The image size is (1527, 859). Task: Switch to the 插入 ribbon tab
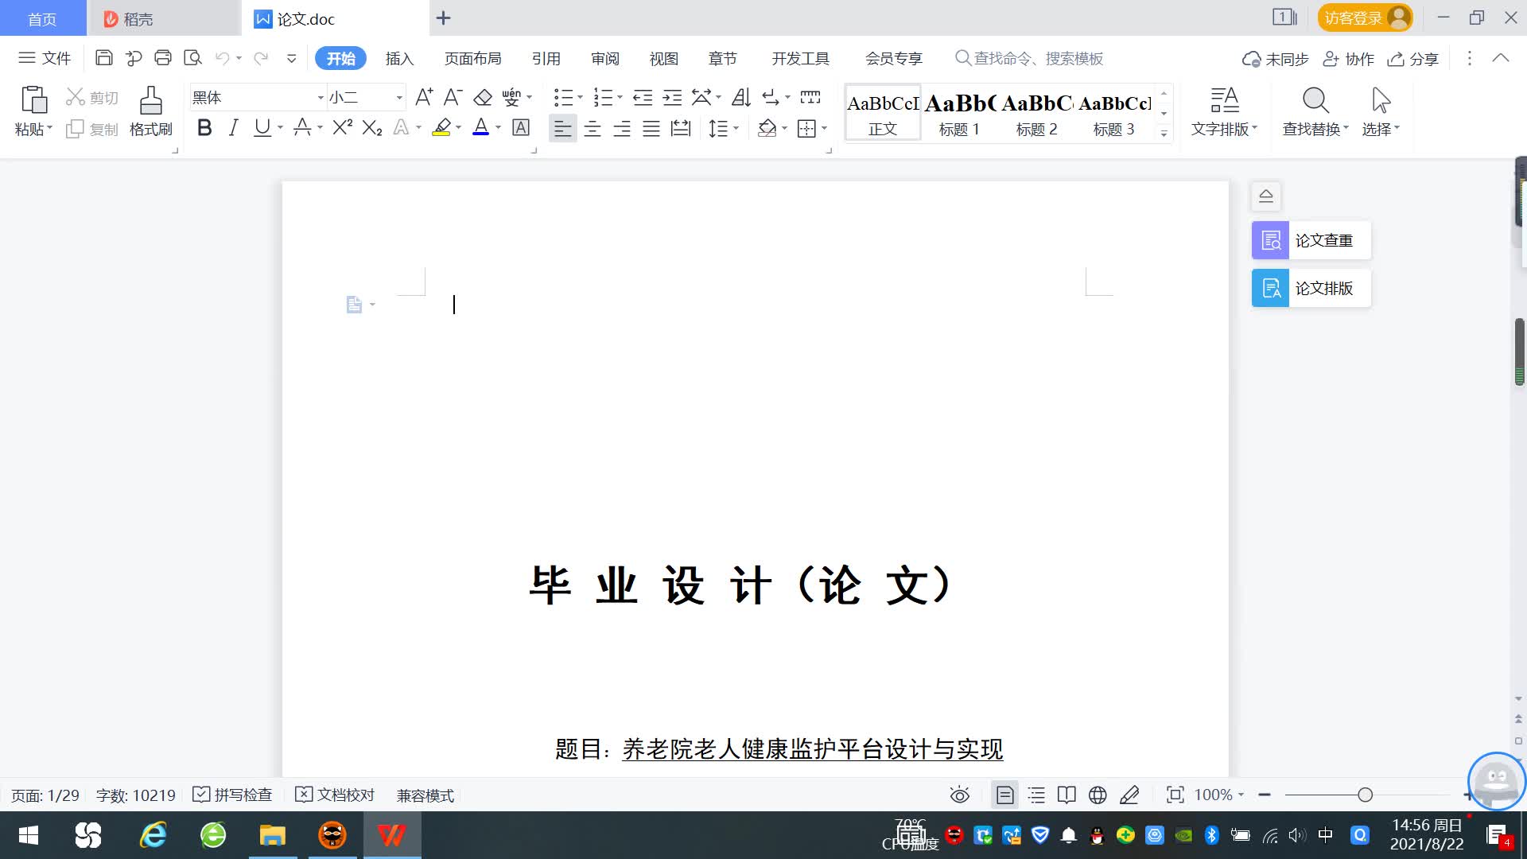click(399, 59)
